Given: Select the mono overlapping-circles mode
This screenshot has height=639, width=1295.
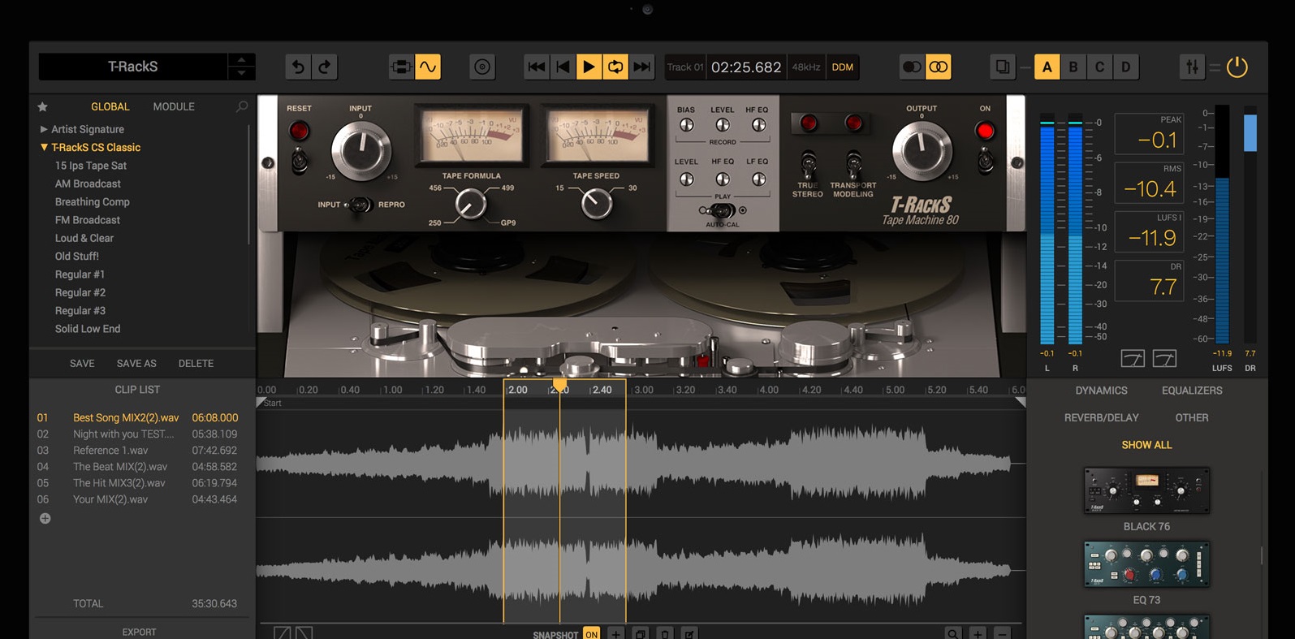Looking at the screenshot, I should pyautogui.click(x=912, y=67).
